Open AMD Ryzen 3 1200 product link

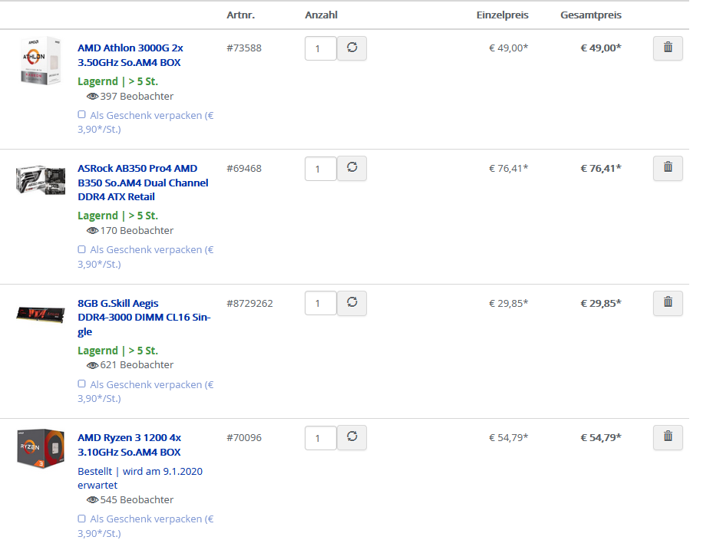point(129,445)
